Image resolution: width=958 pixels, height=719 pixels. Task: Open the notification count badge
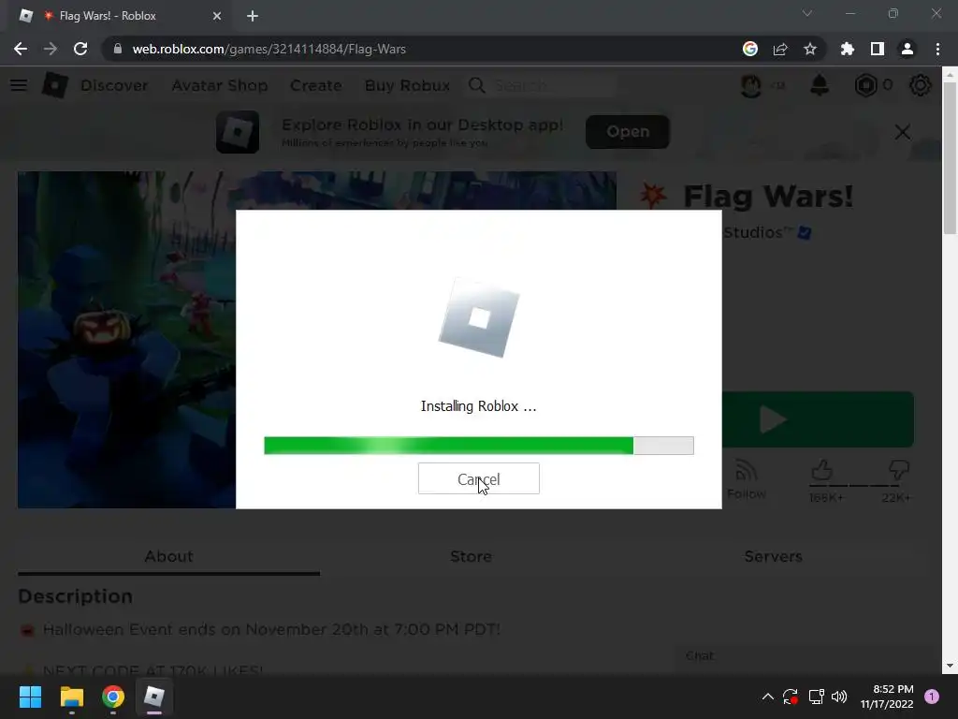pyautogui.click(x=932, y=697)
